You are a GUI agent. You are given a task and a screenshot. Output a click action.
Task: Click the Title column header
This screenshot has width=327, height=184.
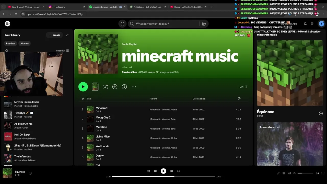coord(89,99)
